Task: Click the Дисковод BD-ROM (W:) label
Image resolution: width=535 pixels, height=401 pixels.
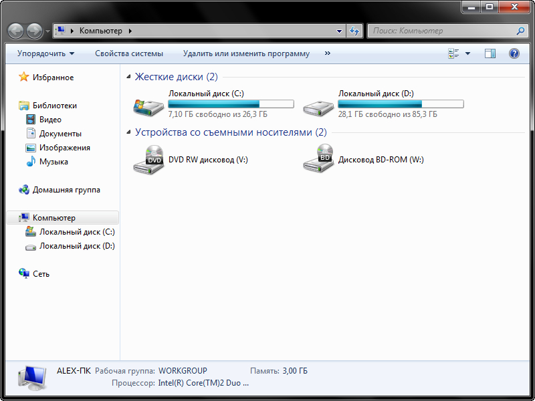Action: (x=381, y=160)
